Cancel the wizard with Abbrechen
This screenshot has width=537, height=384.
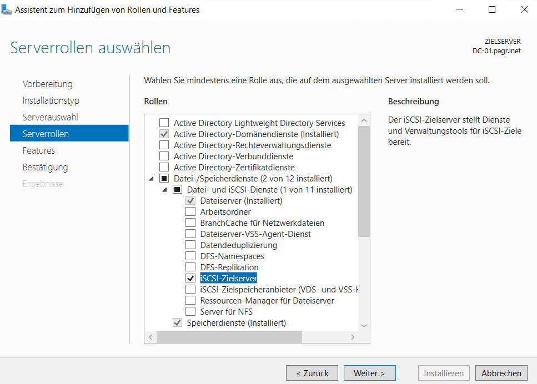(x=501, y=373)
